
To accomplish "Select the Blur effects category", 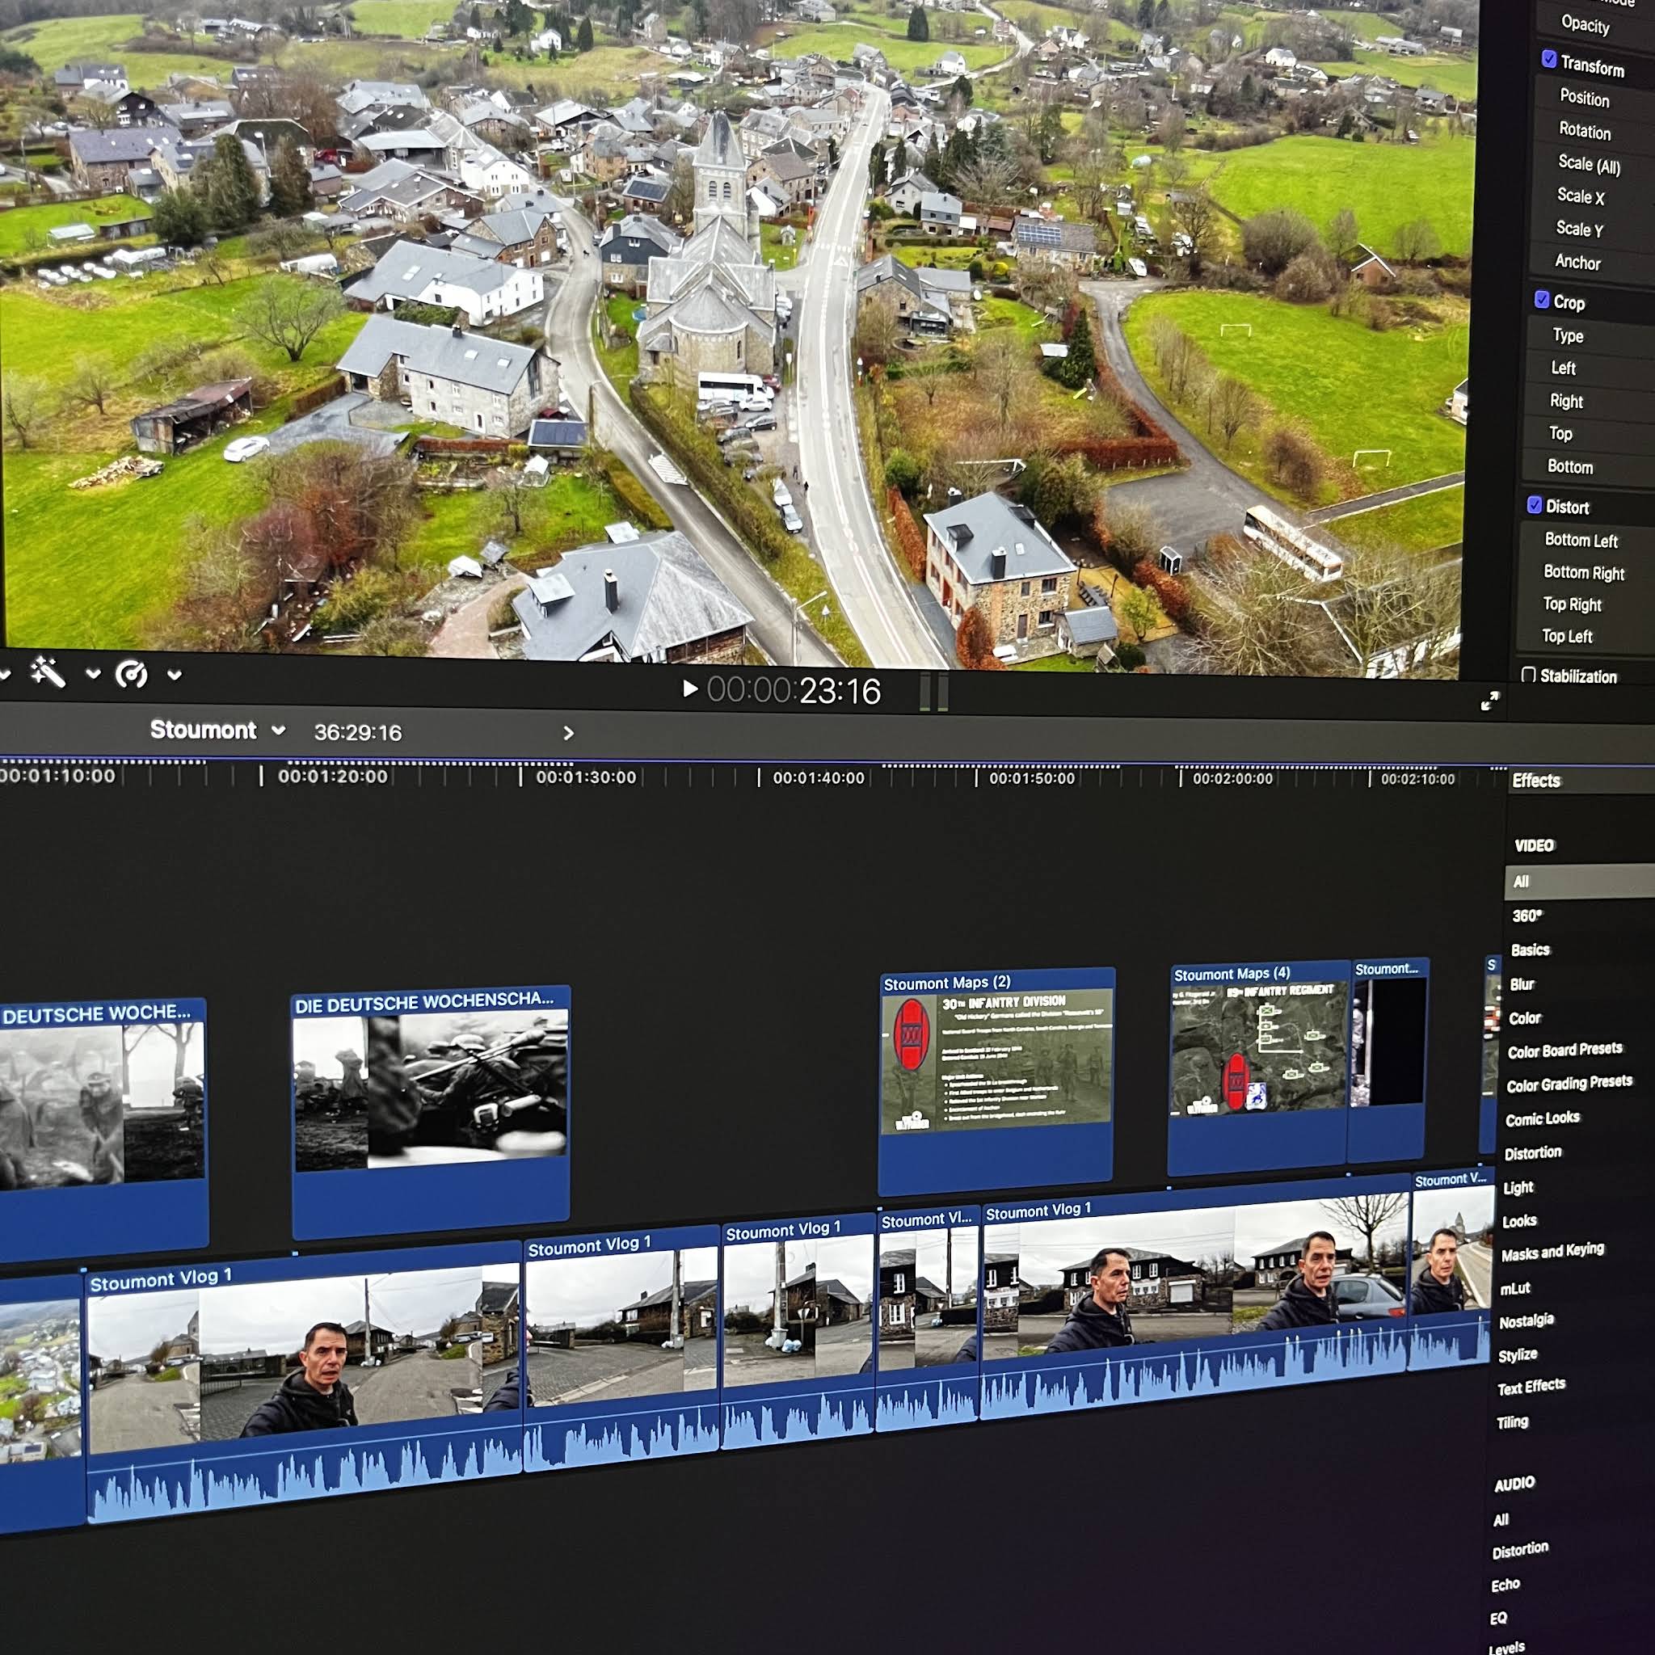I will point(1522,984).
